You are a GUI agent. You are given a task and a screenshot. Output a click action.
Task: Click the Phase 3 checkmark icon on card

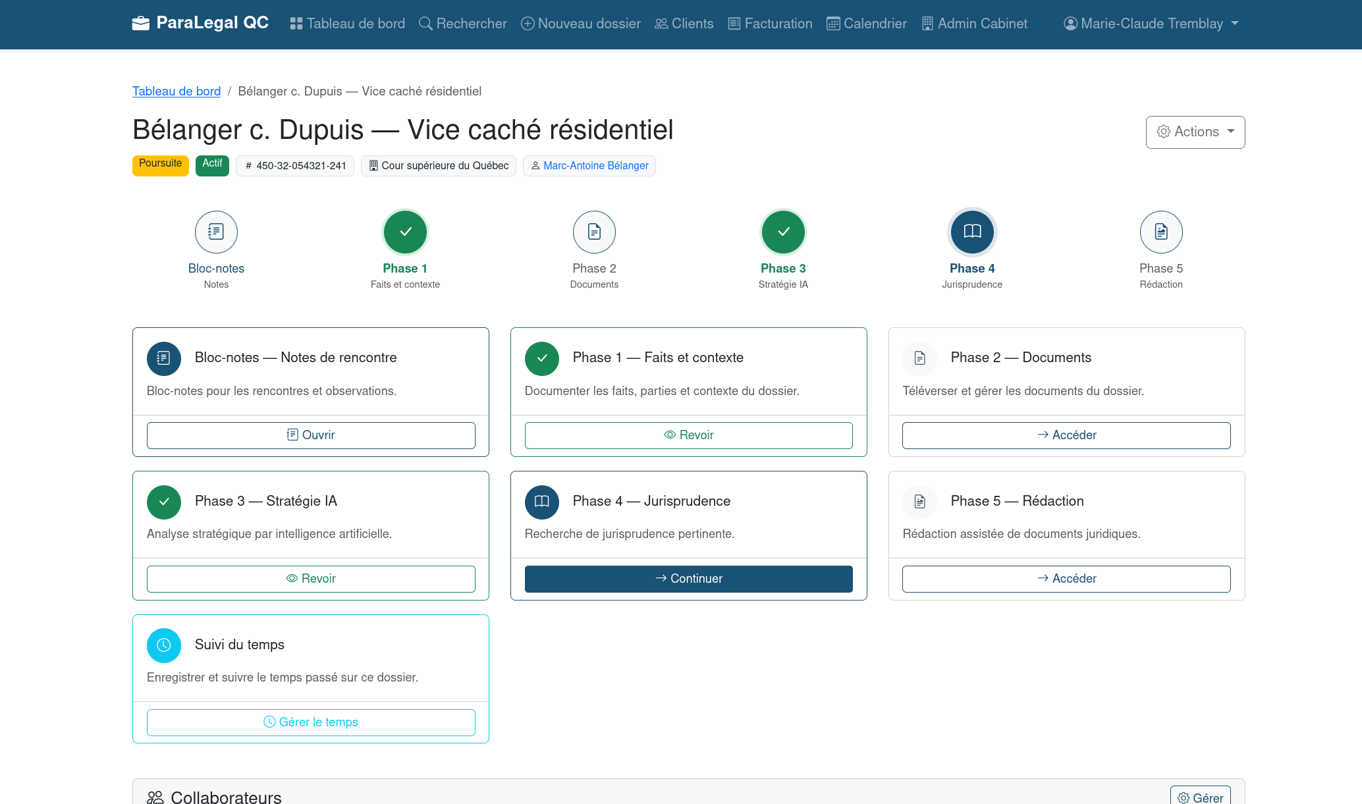coord(164,502)
